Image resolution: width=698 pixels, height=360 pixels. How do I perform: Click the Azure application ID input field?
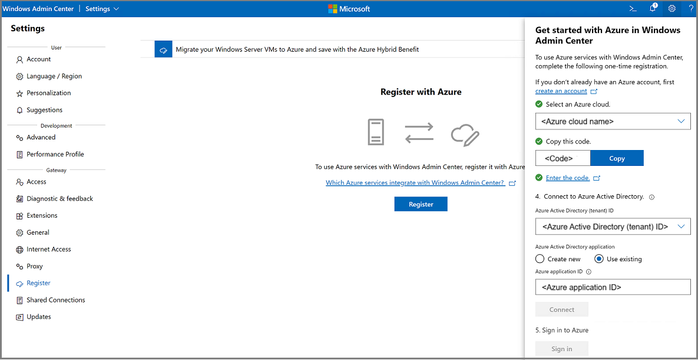pos(613,287)
